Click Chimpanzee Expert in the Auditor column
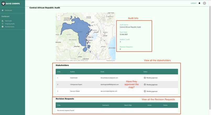 tap(76, 85)
